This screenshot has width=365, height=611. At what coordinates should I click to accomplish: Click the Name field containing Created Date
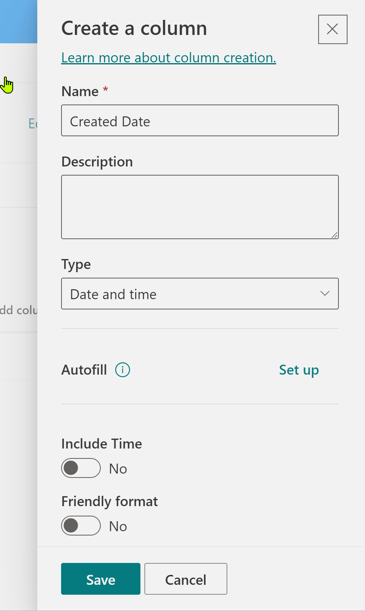[200, 120]
